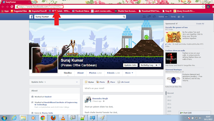This screenshot has height=121, width=214.
Task: Open Suraj profile link in header
Action: (173, 17)
